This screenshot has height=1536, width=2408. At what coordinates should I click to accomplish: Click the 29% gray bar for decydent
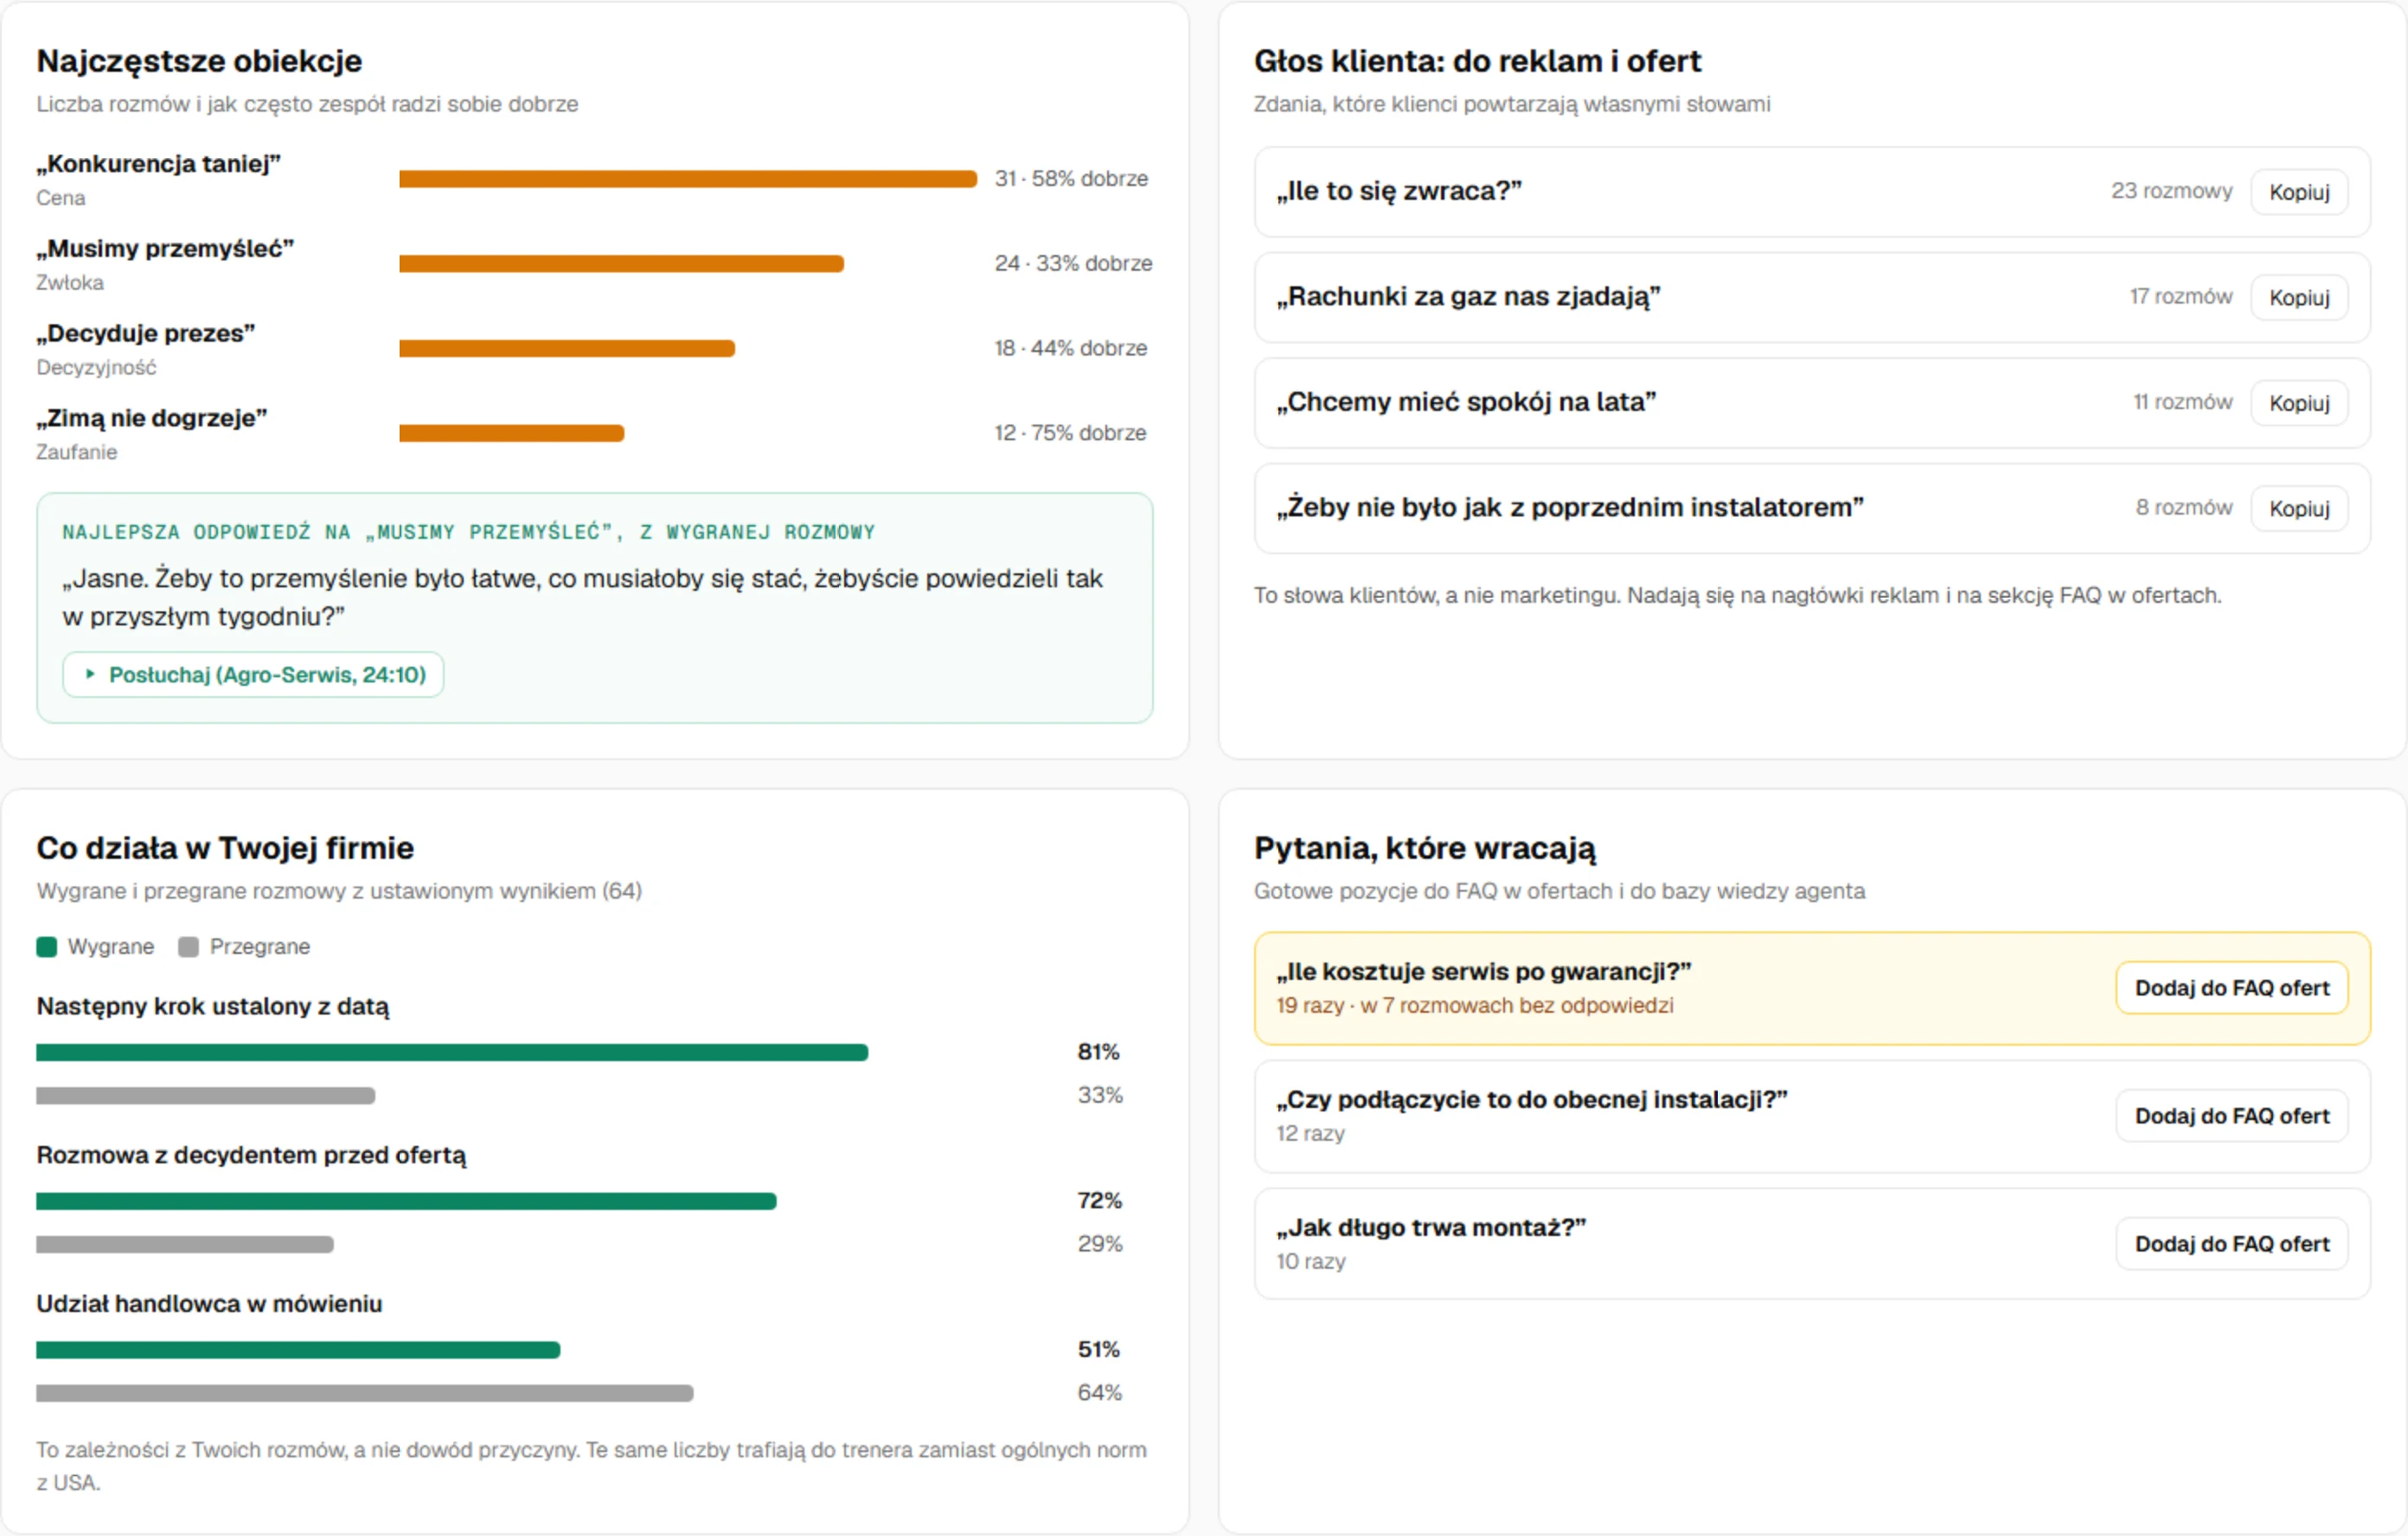point(185,1245)
